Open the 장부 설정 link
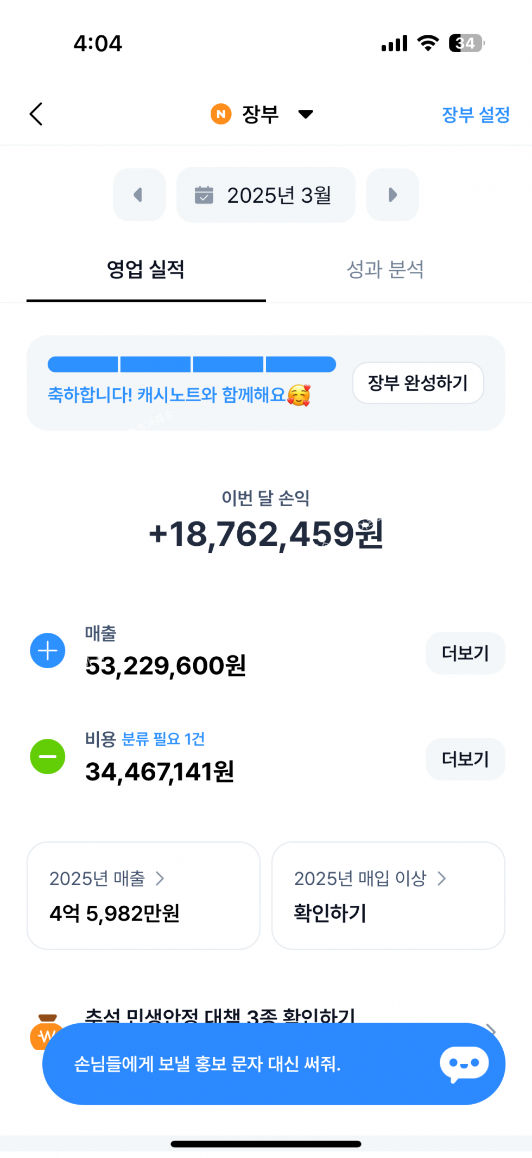 [476, 115]
